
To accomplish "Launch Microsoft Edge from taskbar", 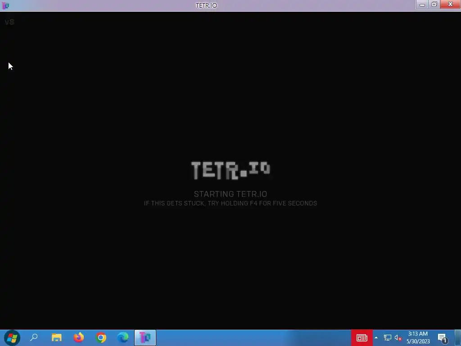I will [x=123, y=337].
